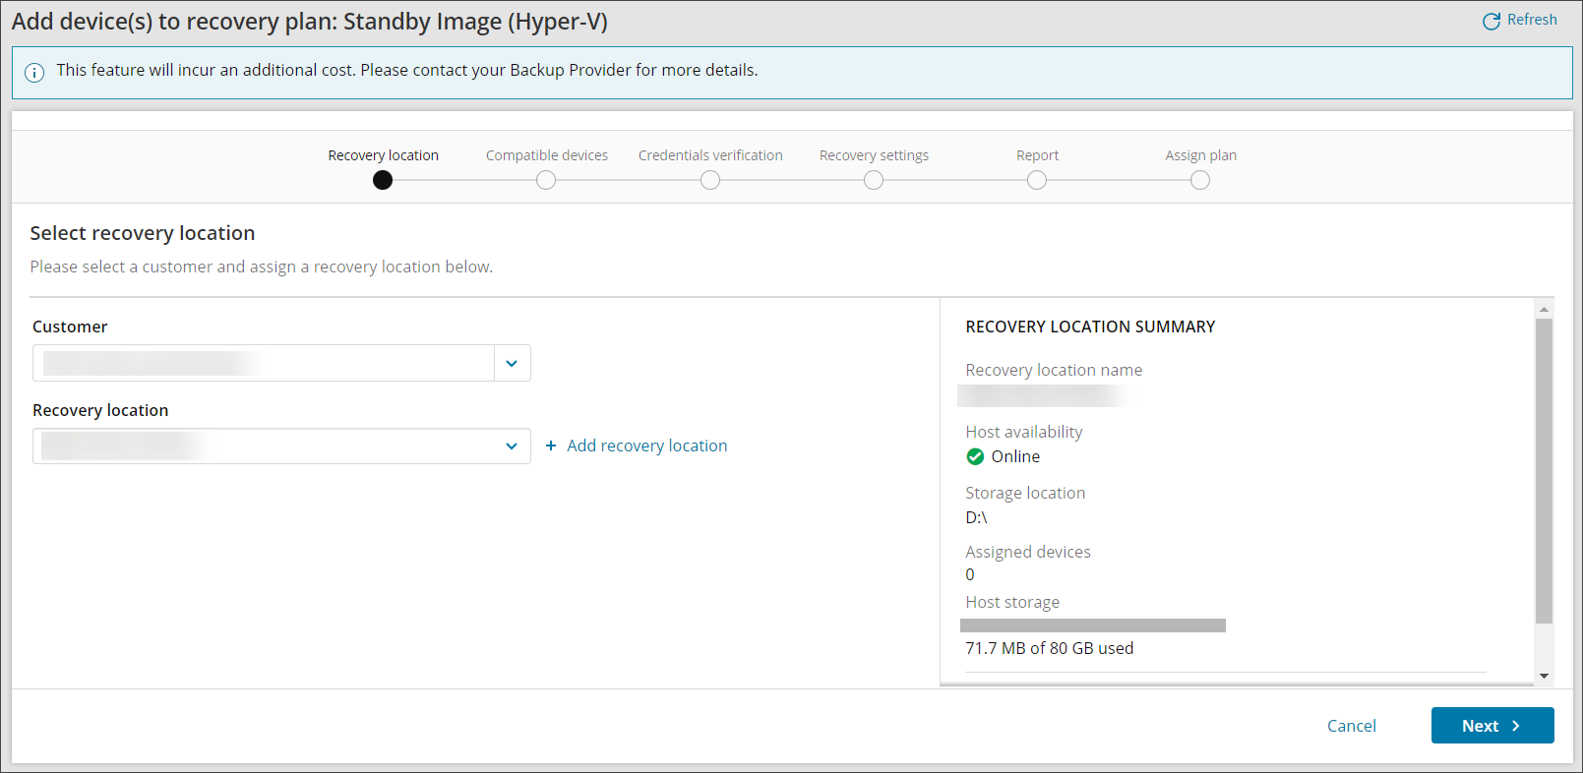Select the Report step circle
Screen dimensions: 1583x773
pyautogui.click(x=1037, y=180)
